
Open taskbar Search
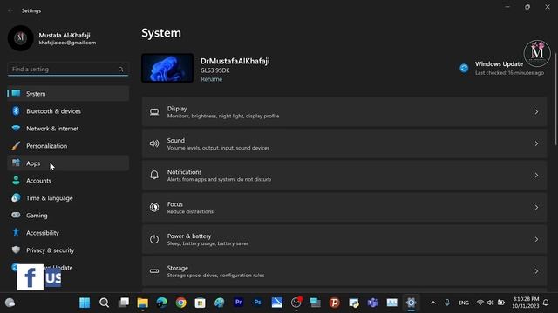pos(104,303)
